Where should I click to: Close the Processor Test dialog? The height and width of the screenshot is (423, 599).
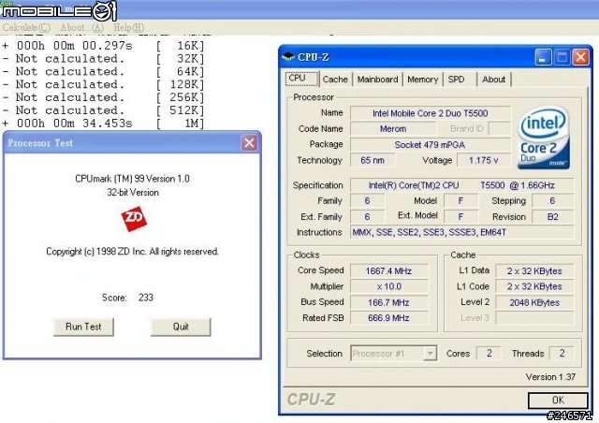pos(249,143)
